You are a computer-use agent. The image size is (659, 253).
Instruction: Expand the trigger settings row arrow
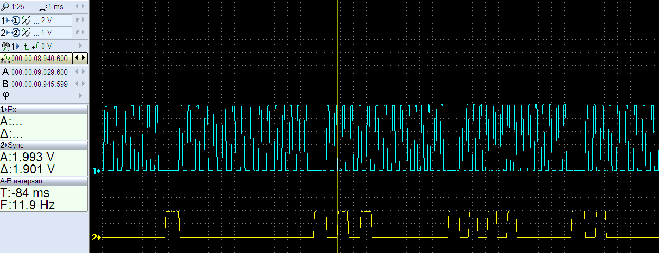[80, 46]
